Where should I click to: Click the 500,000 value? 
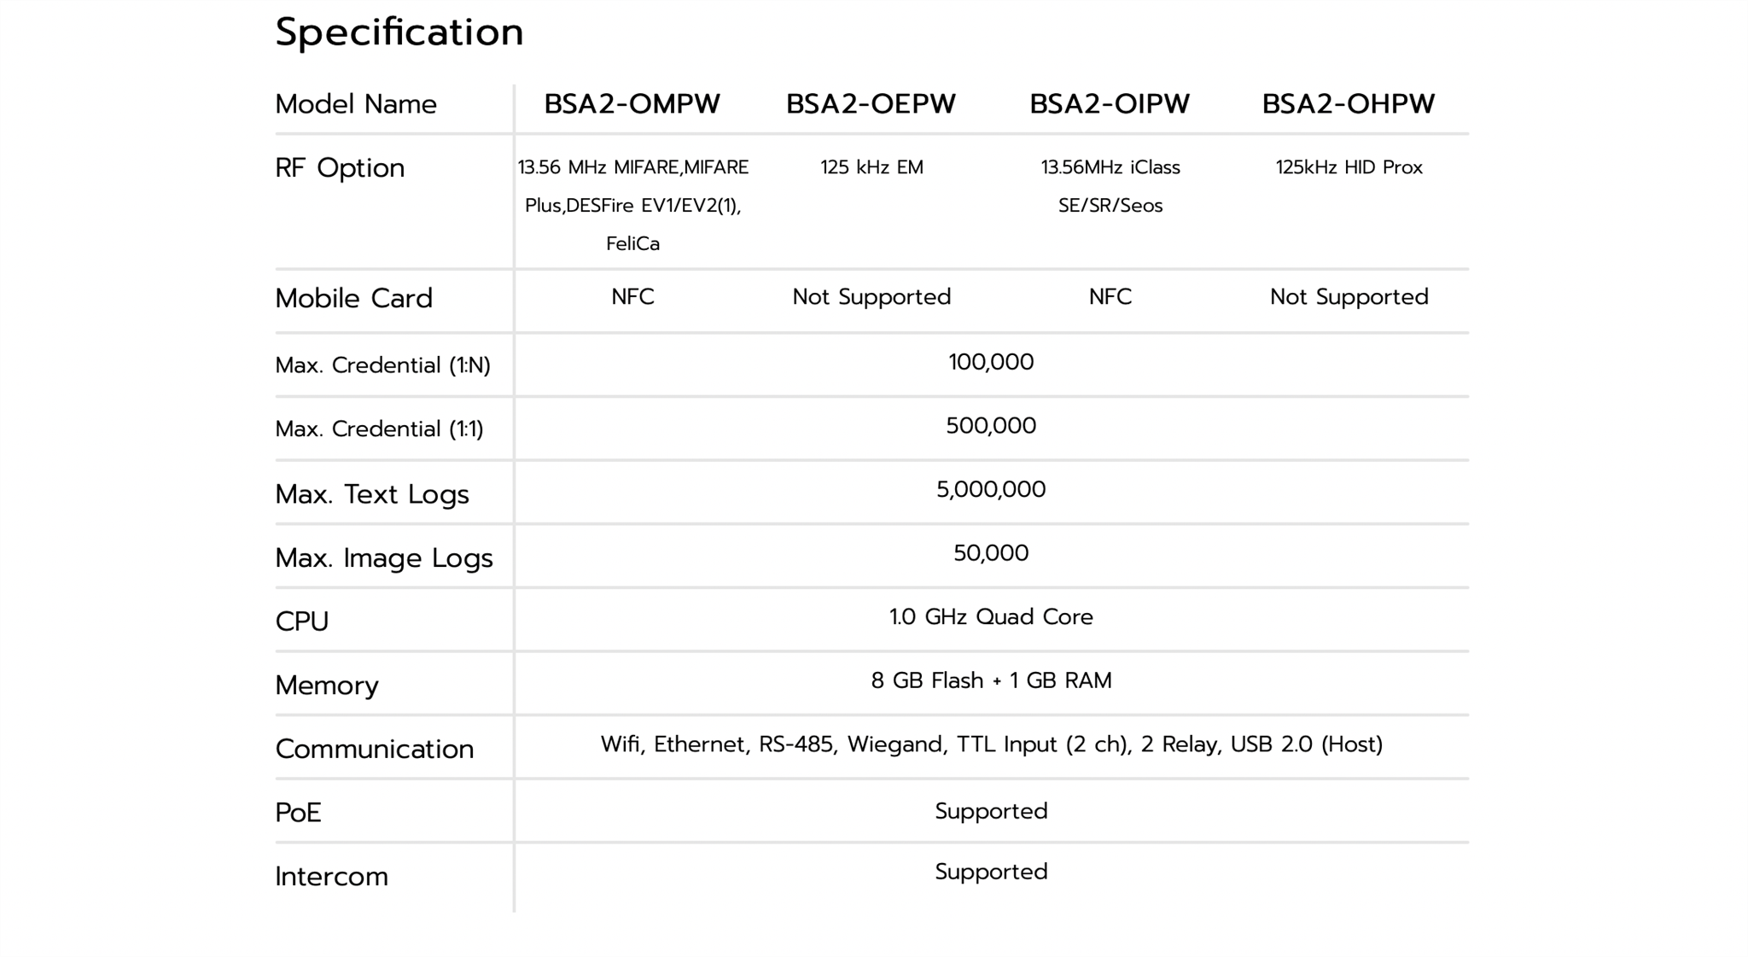(991, 426)
